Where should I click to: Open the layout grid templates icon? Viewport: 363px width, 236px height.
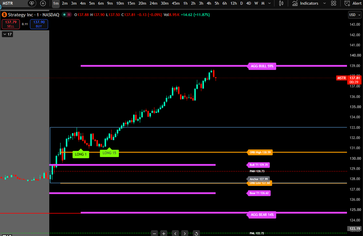(334, 3)
